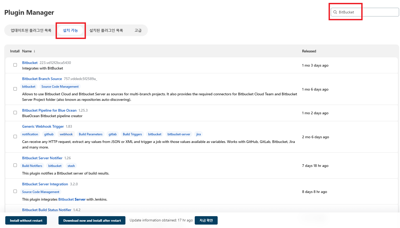Click the 'BlueOcean Bitbucket pipeline creator' description
400x228 pixels.
[x=52, y=116]
